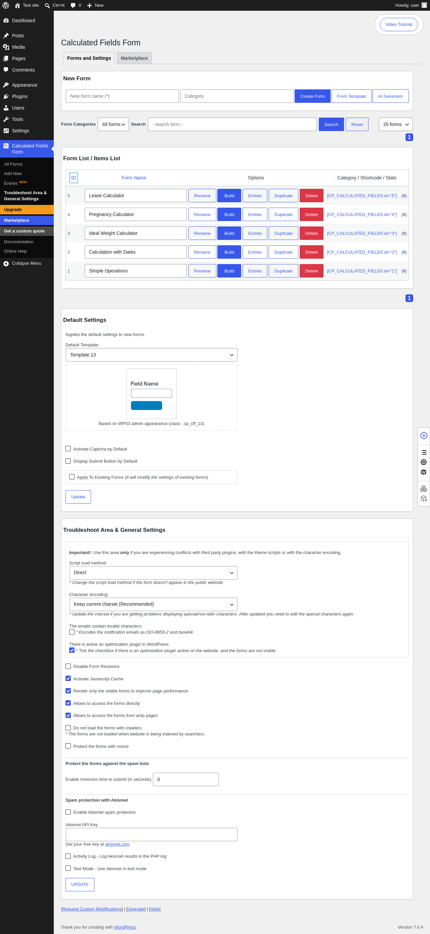The height and width of the screenshot is (934, 430).
Task: Open Tools wrench icon
Action: coord(6,119)
